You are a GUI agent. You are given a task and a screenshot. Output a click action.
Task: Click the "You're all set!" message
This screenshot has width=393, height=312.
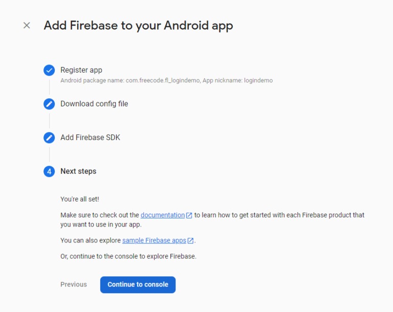point(80,199)
